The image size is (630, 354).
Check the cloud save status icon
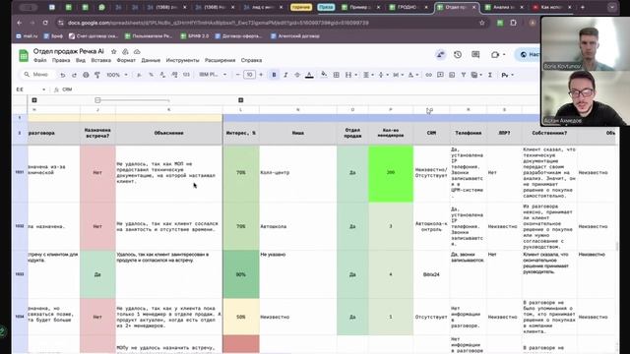[x=137, y=52]
